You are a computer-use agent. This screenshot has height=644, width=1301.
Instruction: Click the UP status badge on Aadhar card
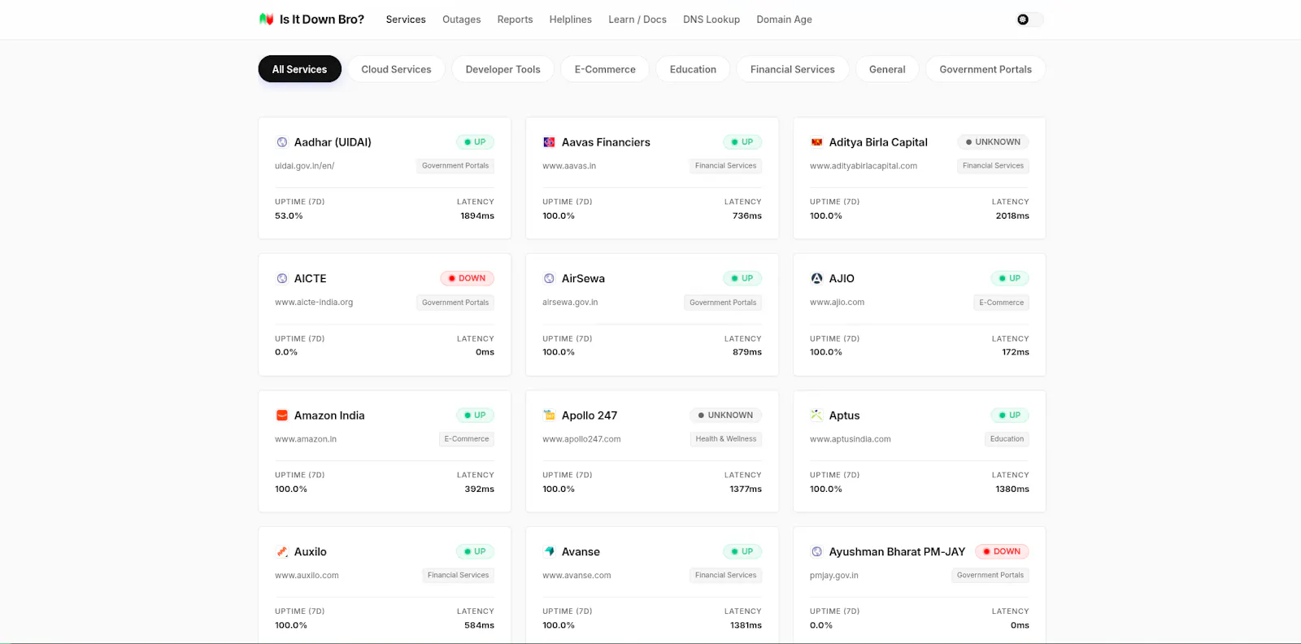[475, 142]
